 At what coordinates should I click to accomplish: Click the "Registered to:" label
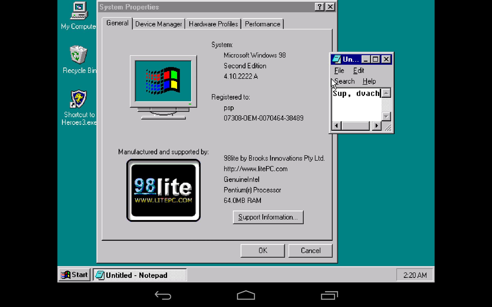pos(231,97)
